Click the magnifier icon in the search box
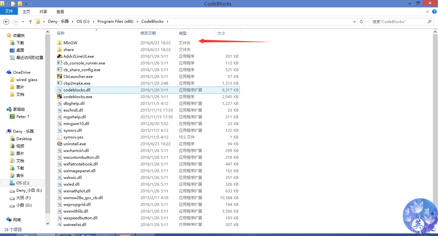438x236 pixels. pyautogui.click(x=430, y=22)
